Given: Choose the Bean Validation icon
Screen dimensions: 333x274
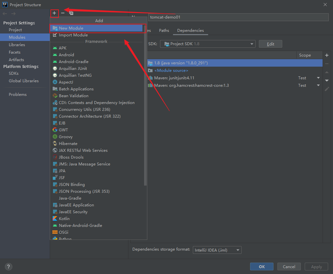Looking at the screenshot, I should point(55,96).
